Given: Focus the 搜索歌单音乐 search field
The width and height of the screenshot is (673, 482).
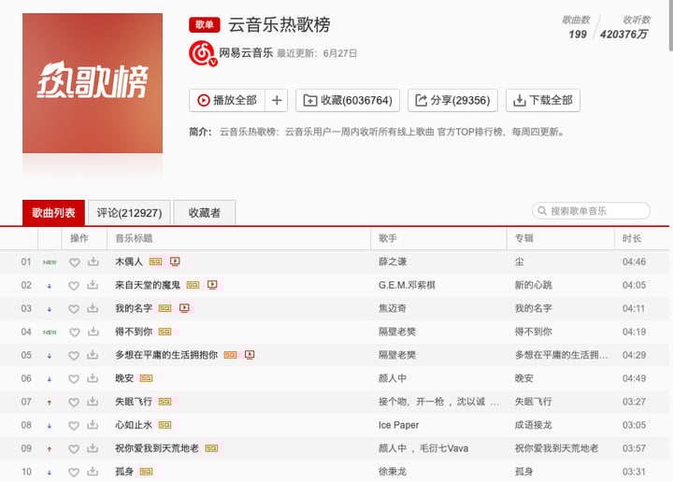Looking at the screenshot, I should coord(591,211).
